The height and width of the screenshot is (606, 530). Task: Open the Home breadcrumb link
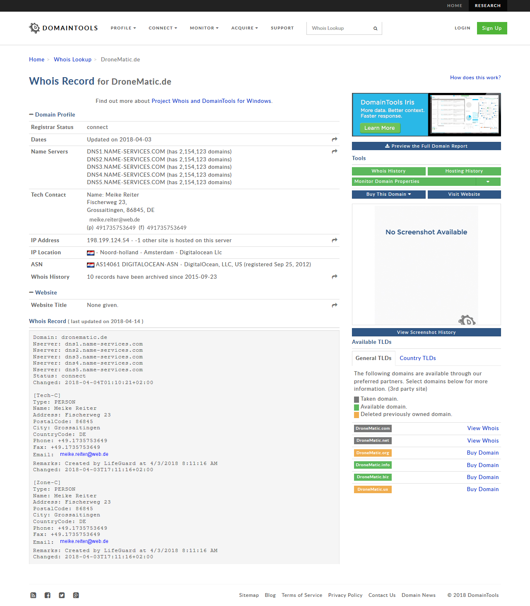(37, 60)
